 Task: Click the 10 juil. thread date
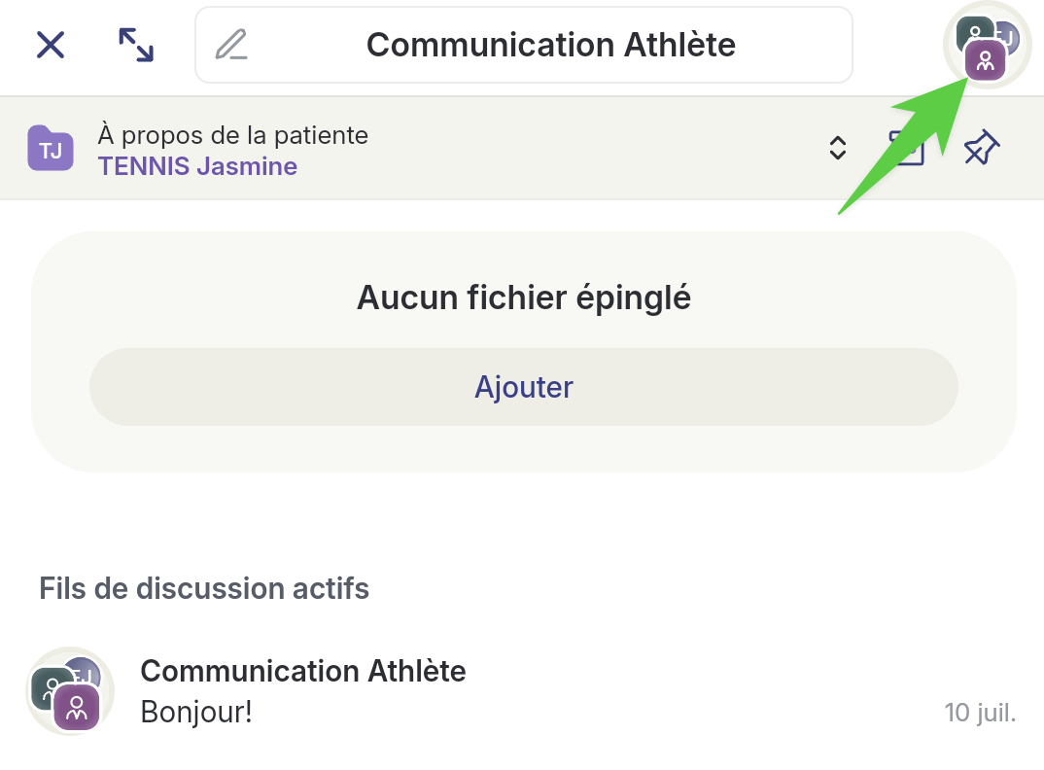click(980, 713)
